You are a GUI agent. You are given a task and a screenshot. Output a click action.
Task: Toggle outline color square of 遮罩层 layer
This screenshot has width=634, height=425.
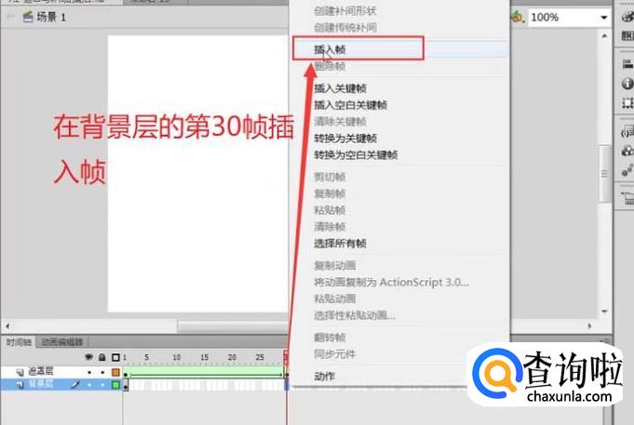[115, 372]
